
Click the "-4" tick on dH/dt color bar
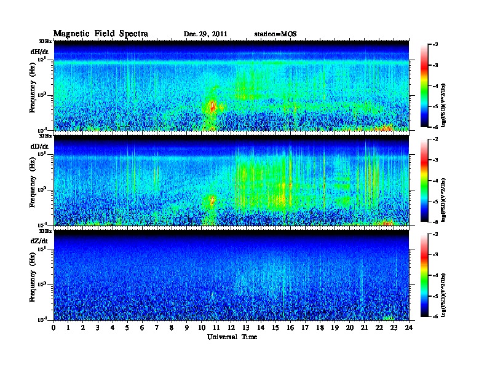(x=435, y=86)
